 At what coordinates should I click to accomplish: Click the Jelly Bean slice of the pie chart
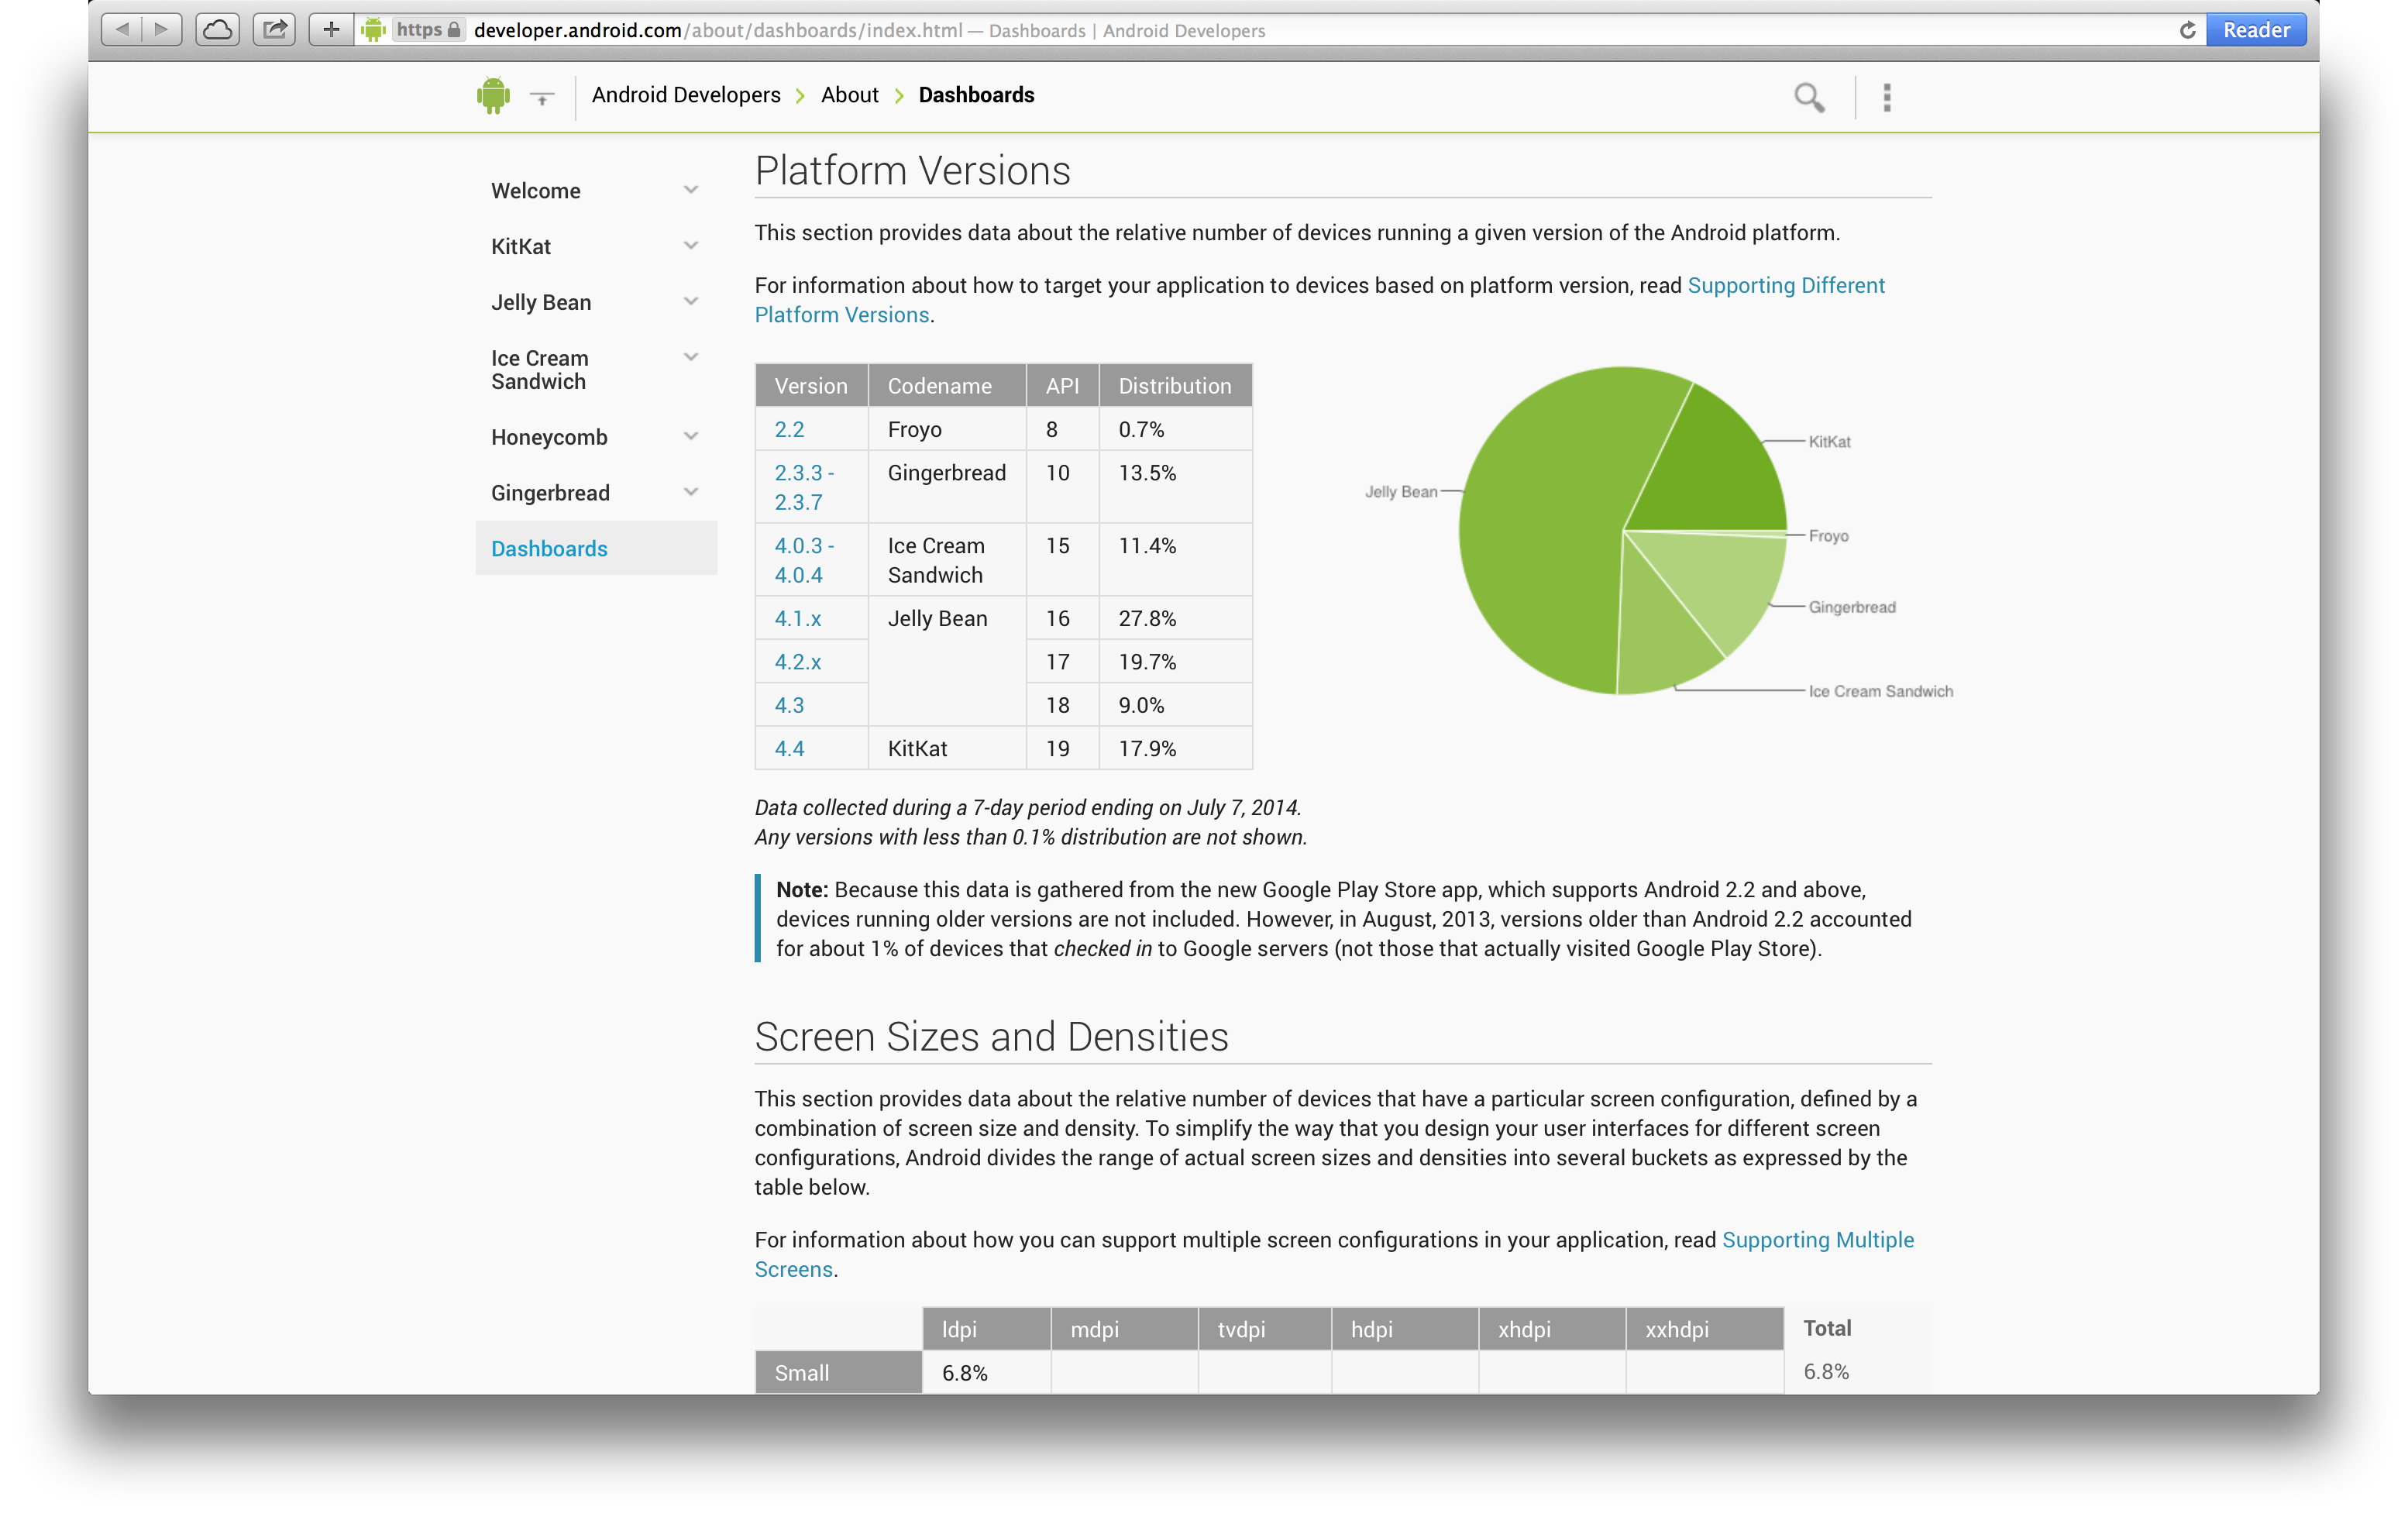1545,530
